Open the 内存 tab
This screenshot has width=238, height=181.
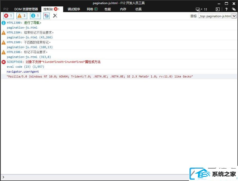coord(123,9)
